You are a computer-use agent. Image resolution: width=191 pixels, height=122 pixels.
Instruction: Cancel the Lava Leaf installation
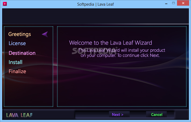click(156, 114)
